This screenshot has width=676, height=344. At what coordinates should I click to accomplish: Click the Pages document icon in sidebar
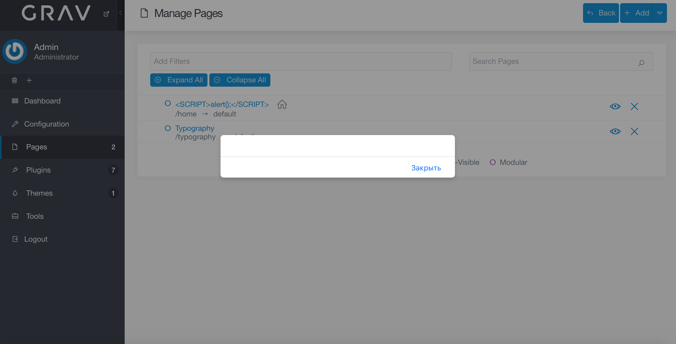(x=15, y=147)
